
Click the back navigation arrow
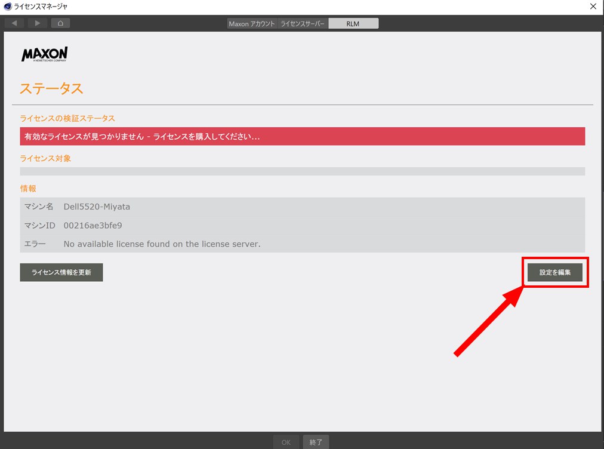[x=14, y=23]
